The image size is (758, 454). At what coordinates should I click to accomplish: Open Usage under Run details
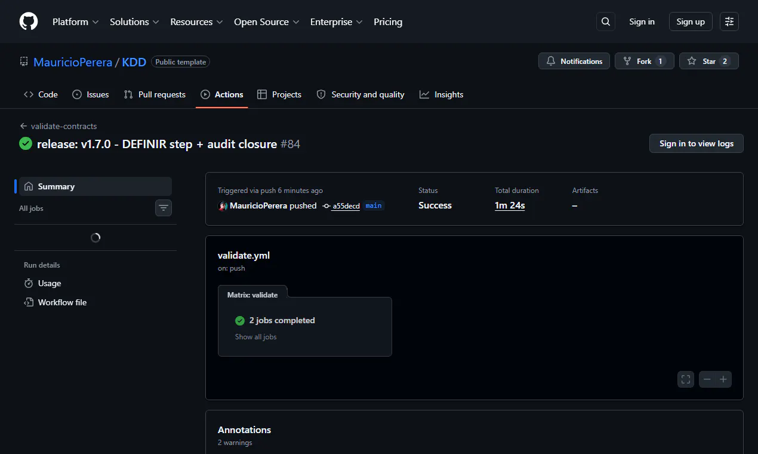(50, 283)
